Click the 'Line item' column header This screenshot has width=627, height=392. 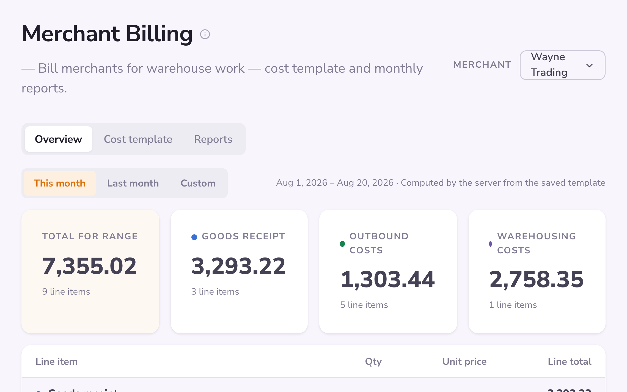pyautogui.click(x=57, y=361)
